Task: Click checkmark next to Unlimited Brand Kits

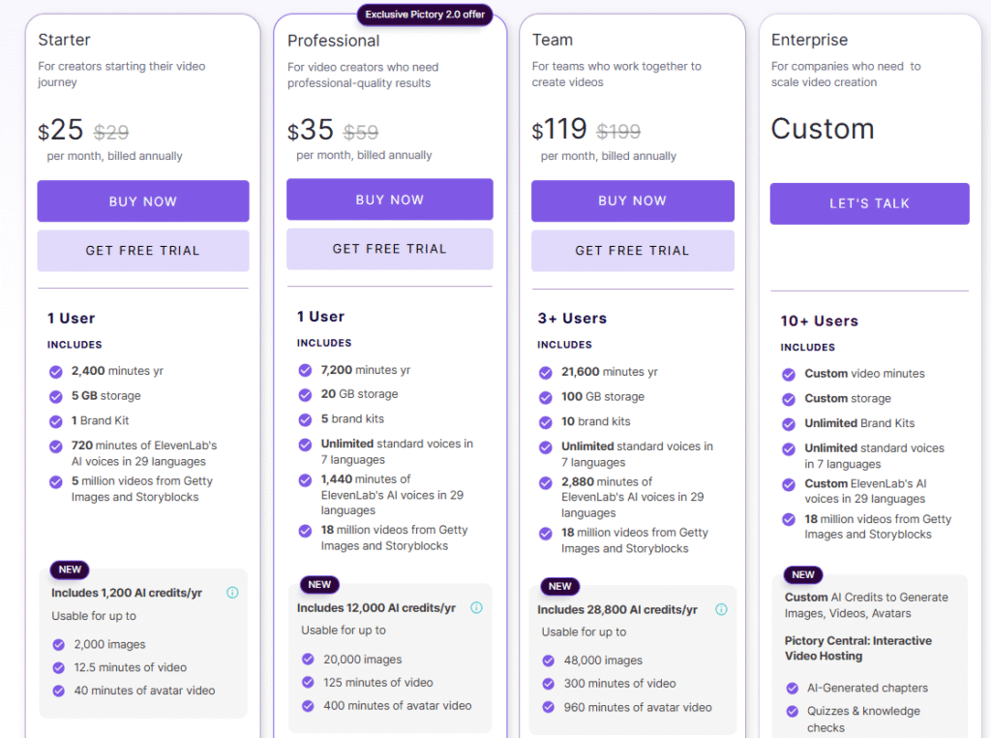Action: pos(789,423)
